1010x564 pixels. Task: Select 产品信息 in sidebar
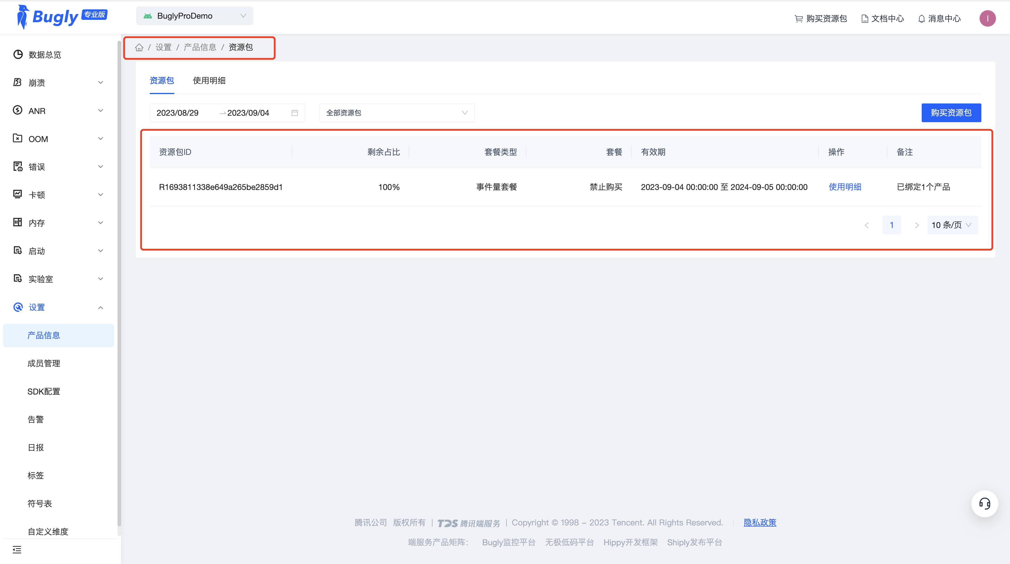58,335
